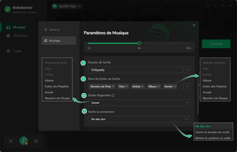Click the Sortie Organisée info icon
This screenshot has width=237, height=152.
[113, 96]
